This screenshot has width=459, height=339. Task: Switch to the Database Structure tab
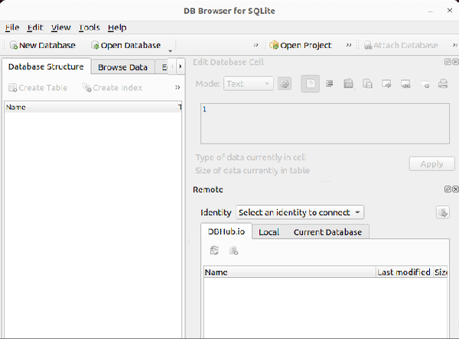click(x=46, y=66)
